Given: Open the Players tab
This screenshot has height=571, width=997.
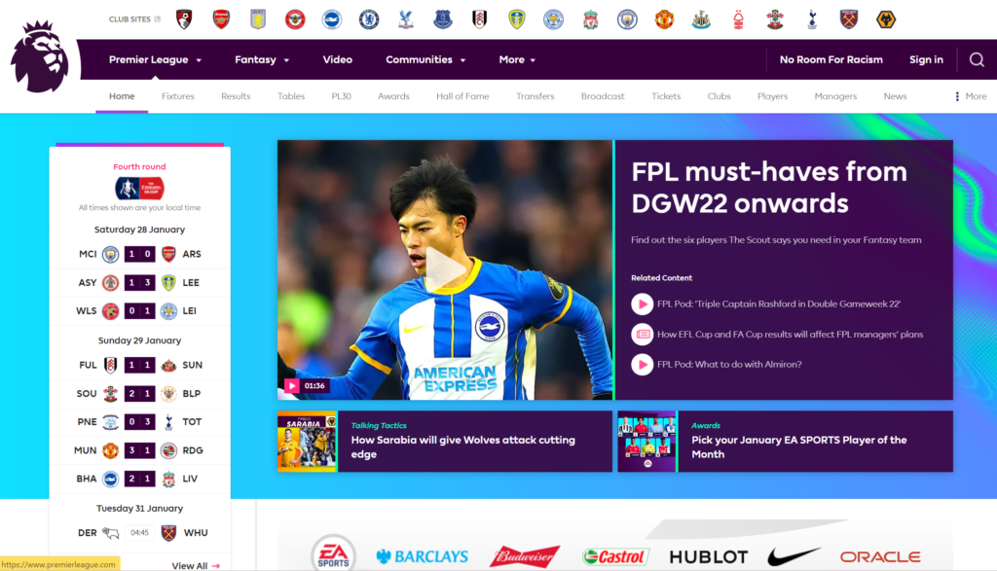Looking at the screenshot, I should (x=772, y=96).
